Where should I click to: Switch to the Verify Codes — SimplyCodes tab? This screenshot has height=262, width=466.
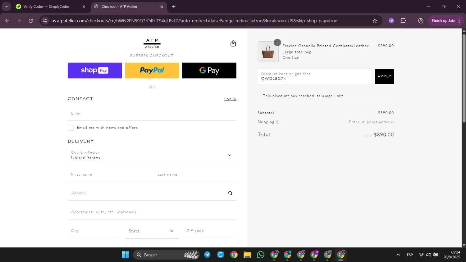click(51, 7)
